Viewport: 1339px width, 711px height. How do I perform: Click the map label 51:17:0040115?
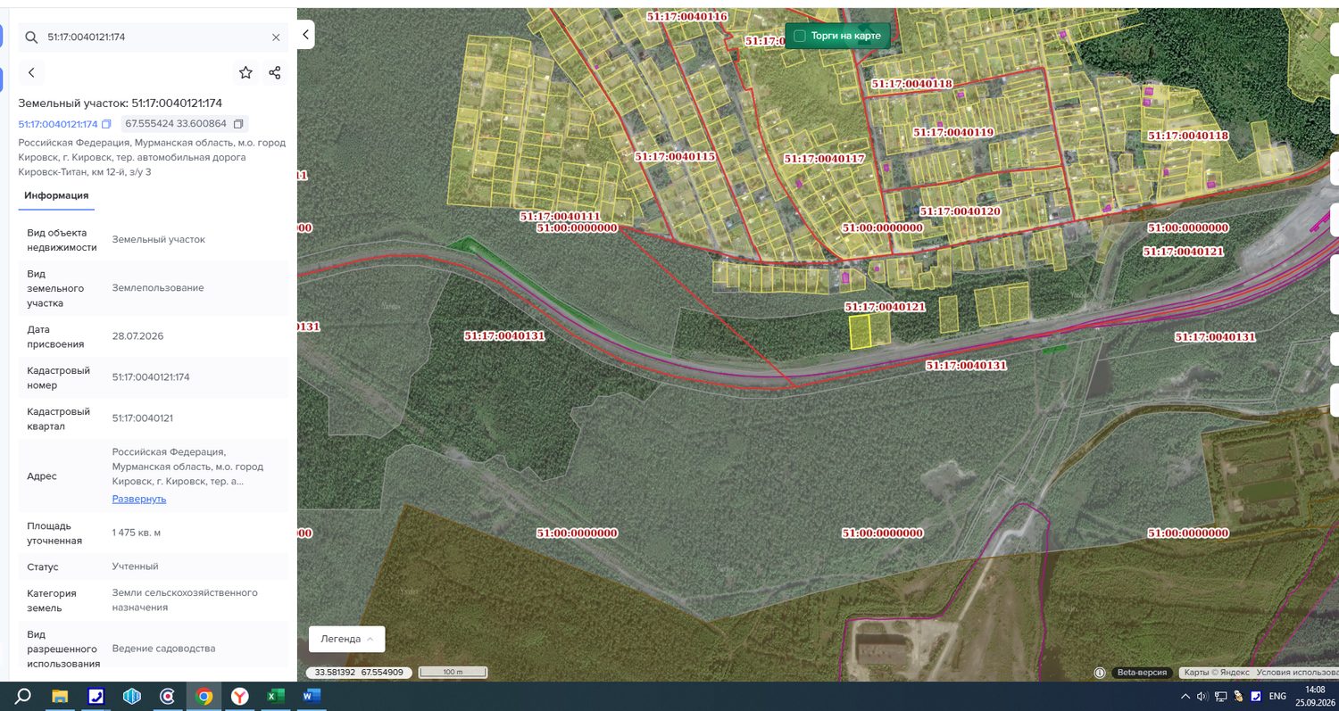tap(675, 156)
